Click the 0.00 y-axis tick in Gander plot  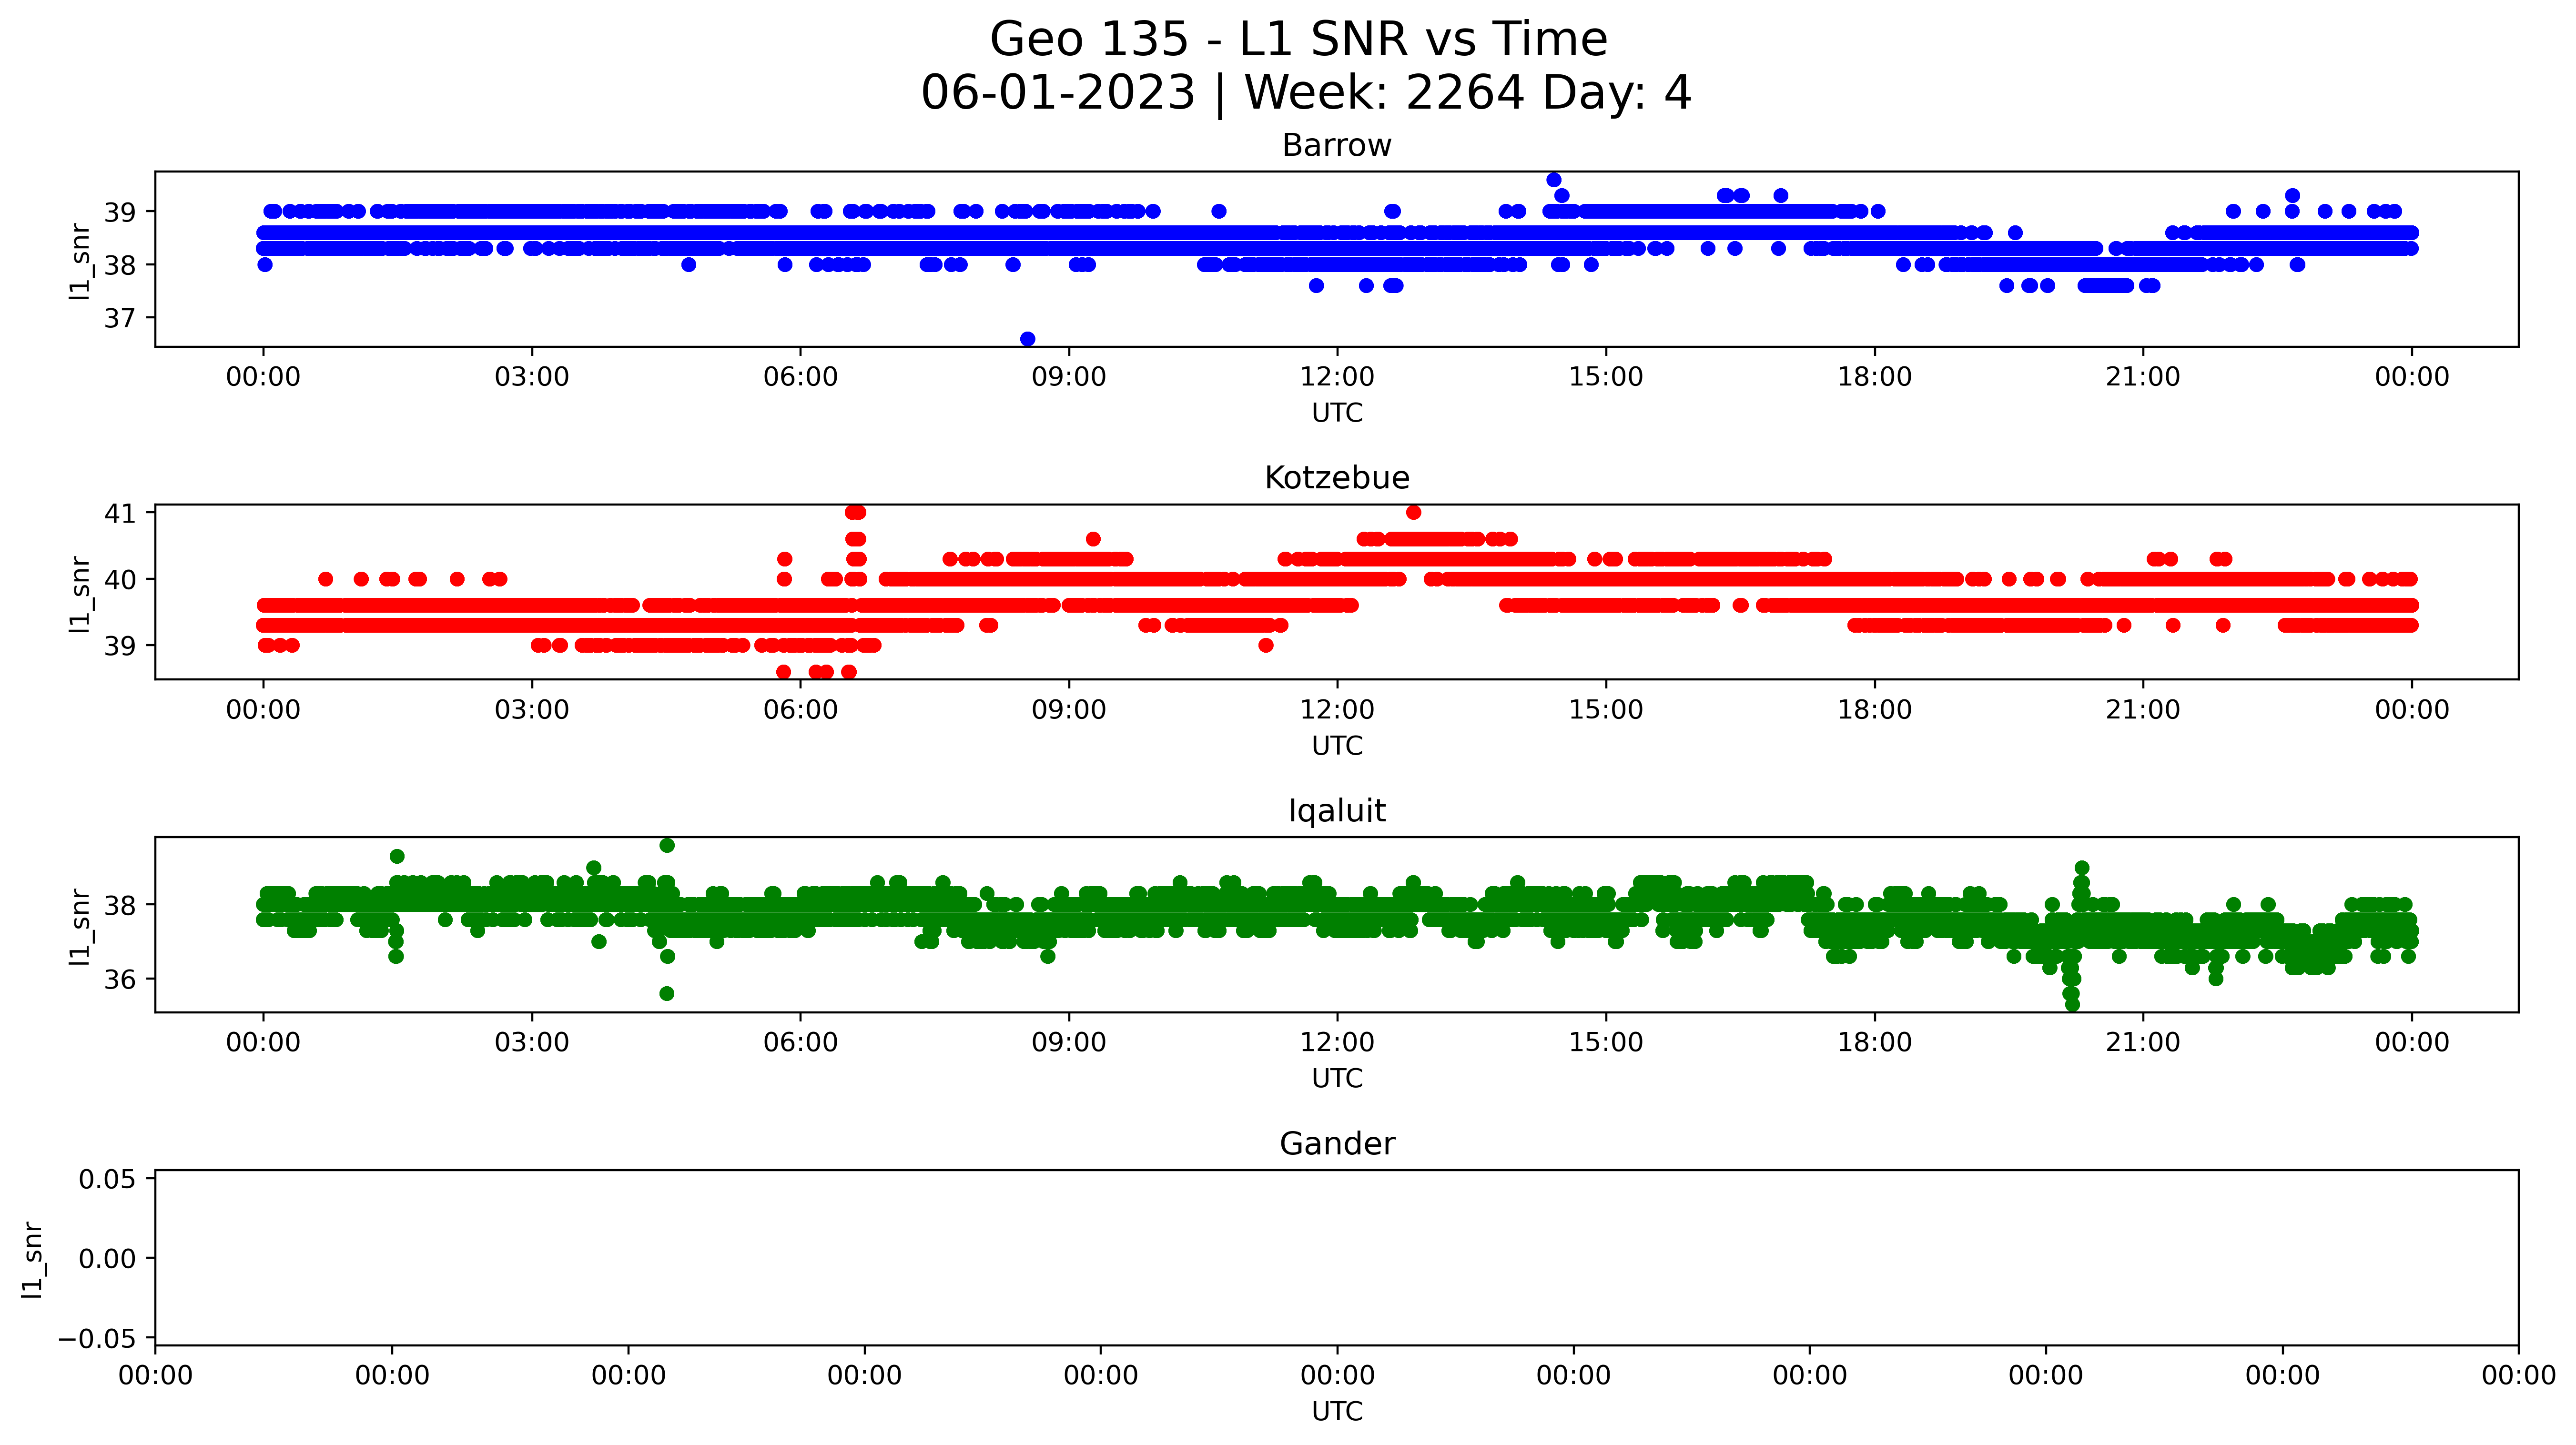[x=107, y=1259]
